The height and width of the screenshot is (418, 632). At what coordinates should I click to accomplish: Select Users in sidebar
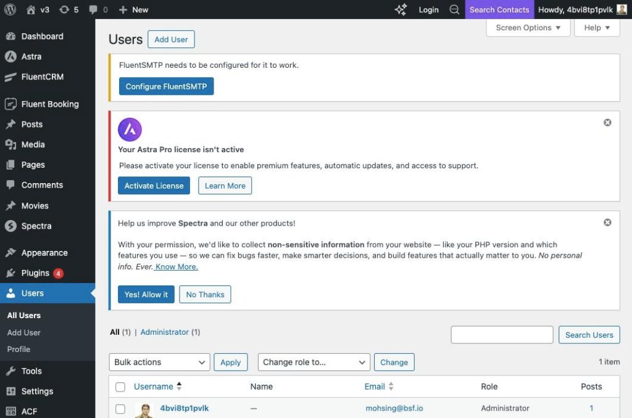tap(48, 293)
